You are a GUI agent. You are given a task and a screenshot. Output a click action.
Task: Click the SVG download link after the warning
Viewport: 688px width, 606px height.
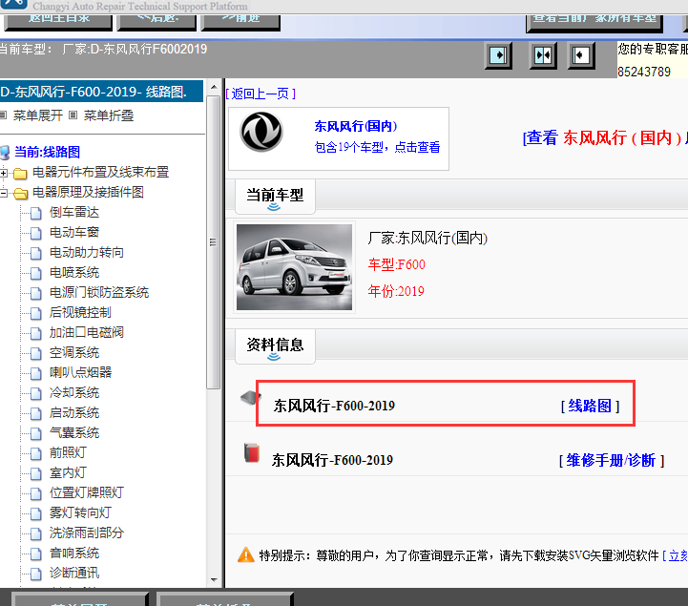[x=675, y=555]
